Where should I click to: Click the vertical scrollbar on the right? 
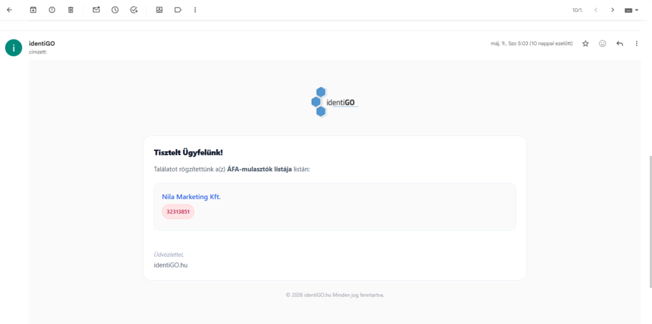649,222
